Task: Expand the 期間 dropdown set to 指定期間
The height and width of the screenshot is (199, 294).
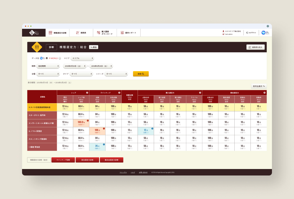Action: tap(48, 66)
